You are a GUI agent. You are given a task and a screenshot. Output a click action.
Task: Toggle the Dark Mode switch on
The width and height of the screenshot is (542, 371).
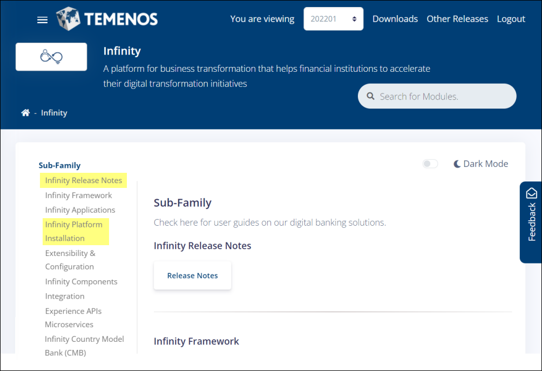(x=430, y=163)
